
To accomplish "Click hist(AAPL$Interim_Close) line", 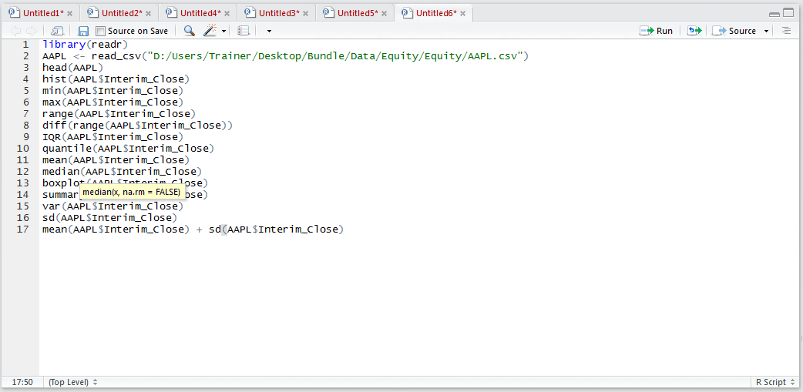I will tap(116, 79).
